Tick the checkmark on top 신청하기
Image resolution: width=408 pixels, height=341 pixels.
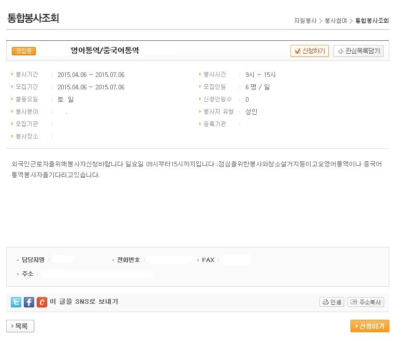tap(297, 51)
